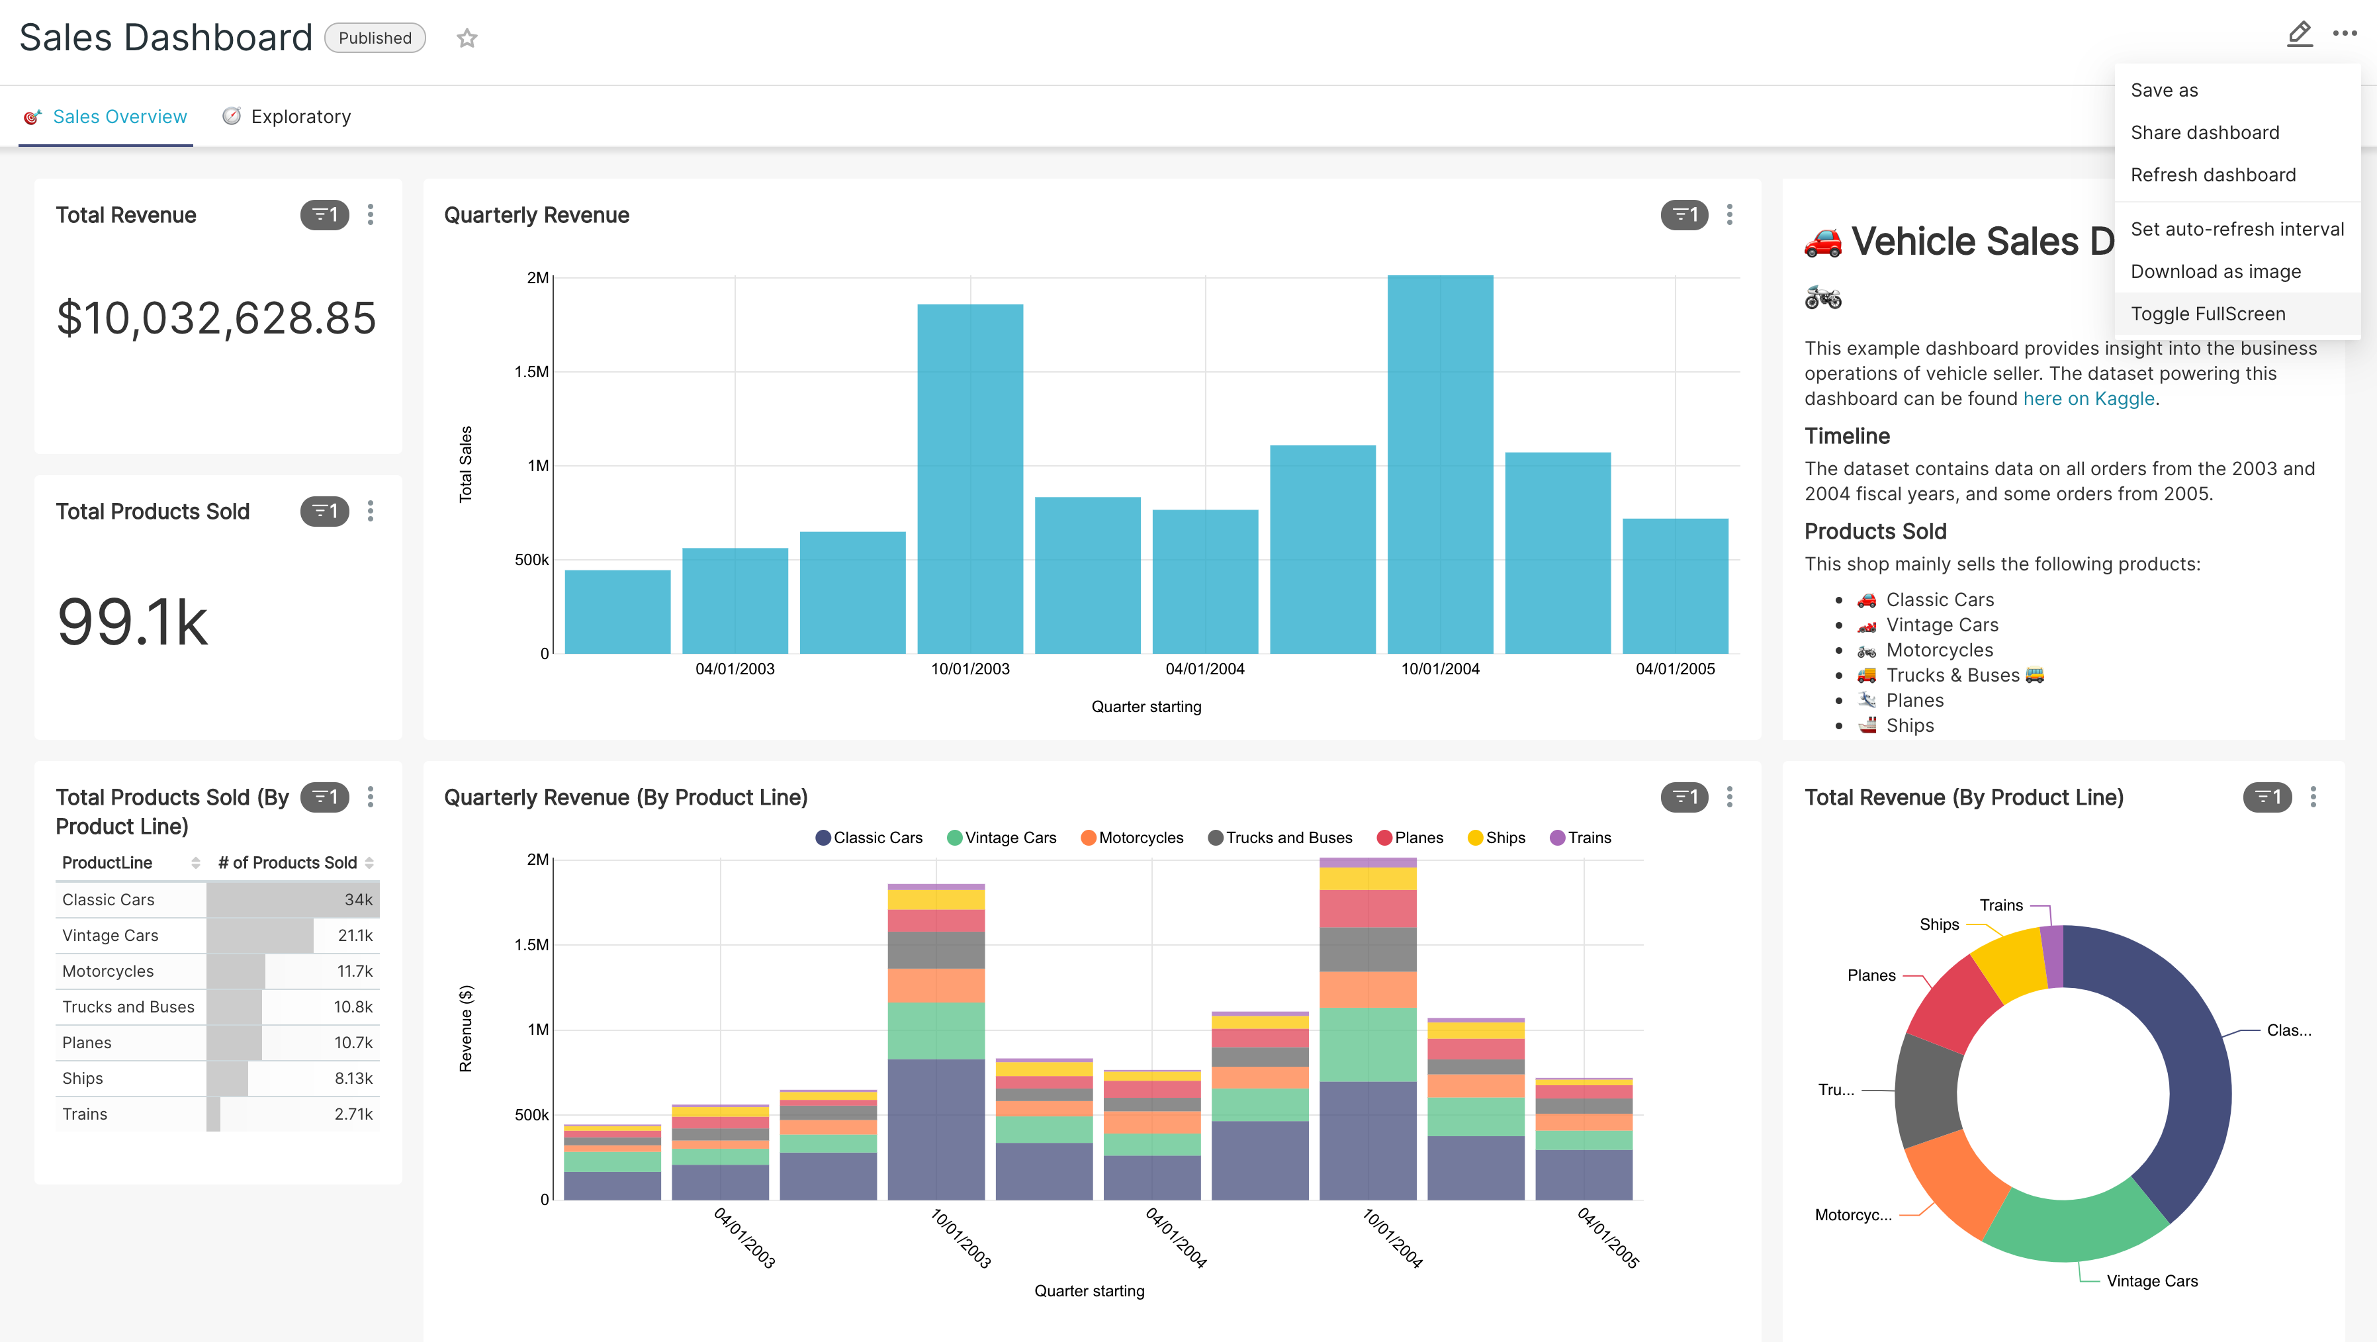Open Total Products Sold kebab menu
The height and width of the screenshot is (1342, 2377).
pos(371,510)
